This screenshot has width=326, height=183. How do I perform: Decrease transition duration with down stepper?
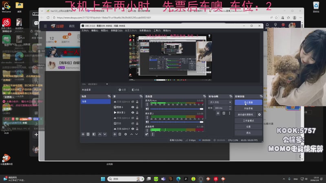(x=230, y=109)
